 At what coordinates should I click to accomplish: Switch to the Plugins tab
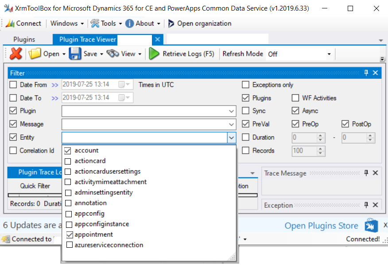click(x=24, y=39)
